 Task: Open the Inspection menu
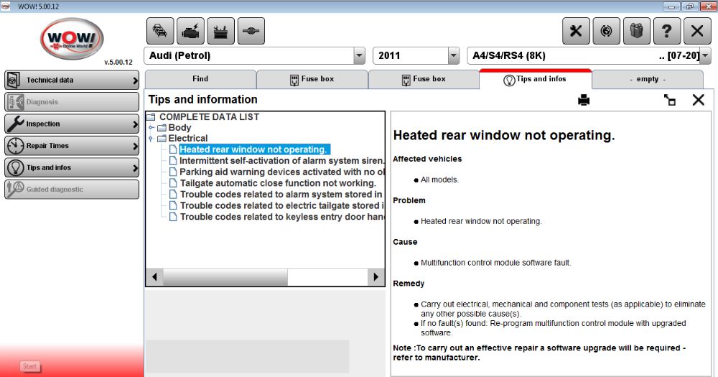point(72,124)
